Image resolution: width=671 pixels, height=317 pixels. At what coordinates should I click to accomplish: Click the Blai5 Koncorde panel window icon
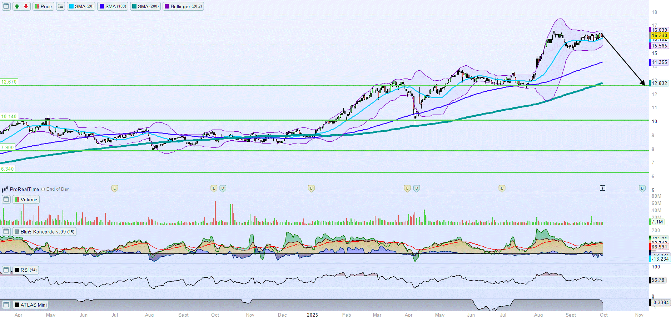(6, 232)
